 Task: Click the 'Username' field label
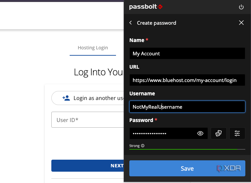pyautogui.click(x=142, y=94)
